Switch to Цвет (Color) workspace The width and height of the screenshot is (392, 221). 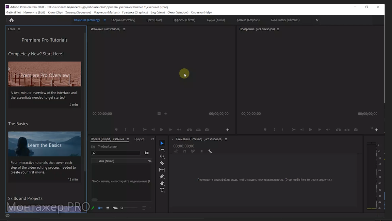(154, 20)
